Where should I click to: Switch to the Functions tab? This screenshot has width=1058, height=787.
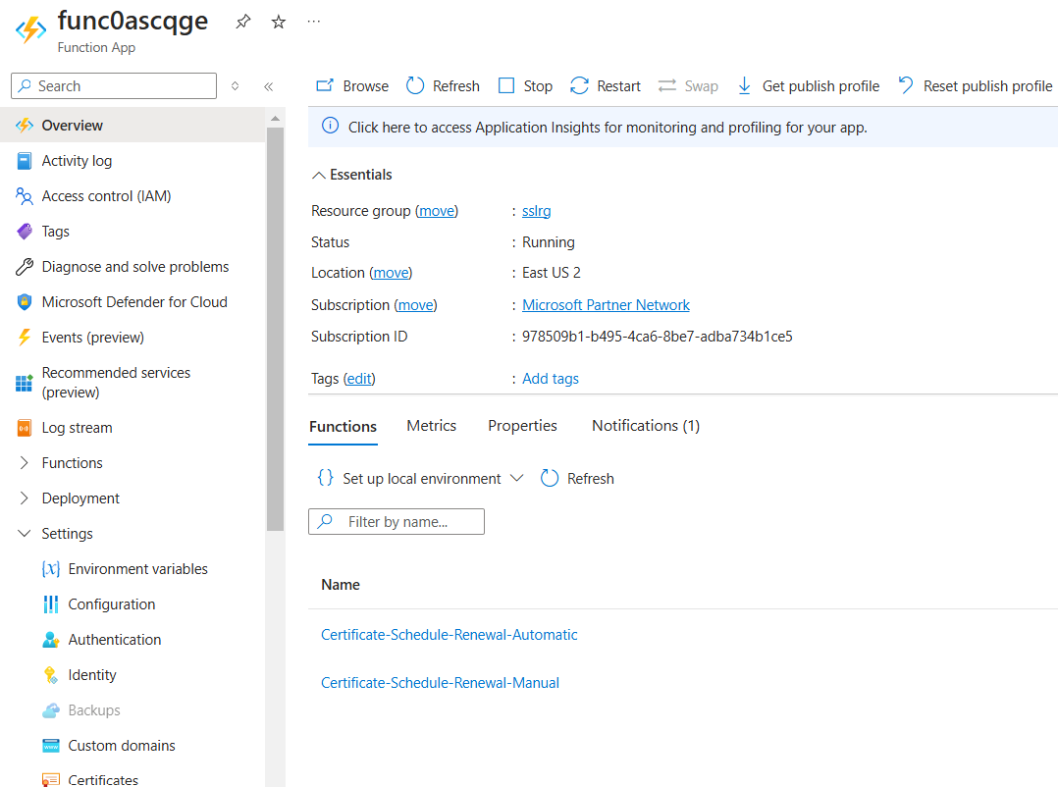(x=343, y=427)
